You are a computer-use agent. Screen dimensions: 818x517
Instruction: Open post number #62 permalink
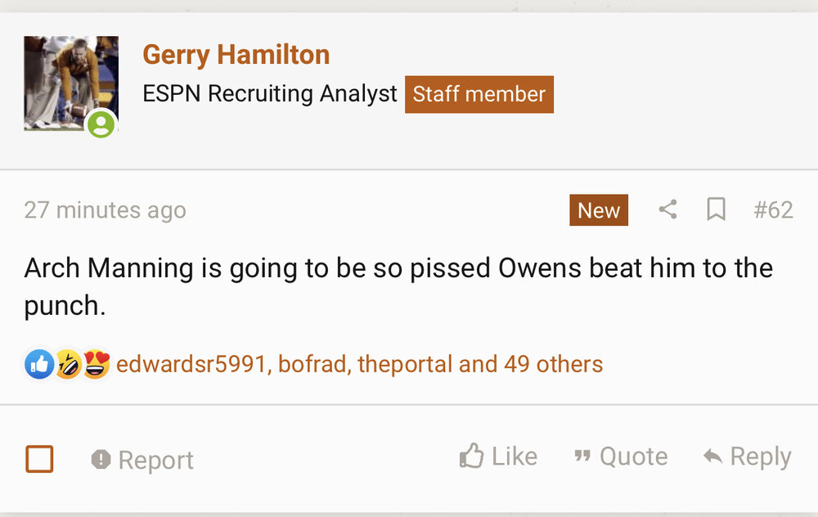pyautogui.click(x=773, y=210)
